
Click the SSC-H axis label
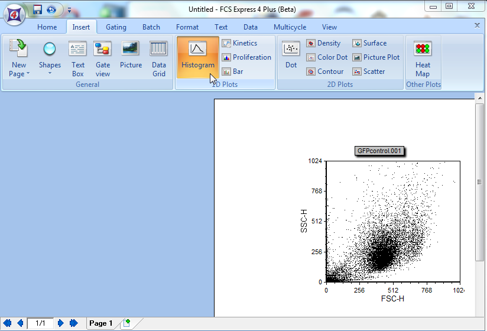pos(304,221)
